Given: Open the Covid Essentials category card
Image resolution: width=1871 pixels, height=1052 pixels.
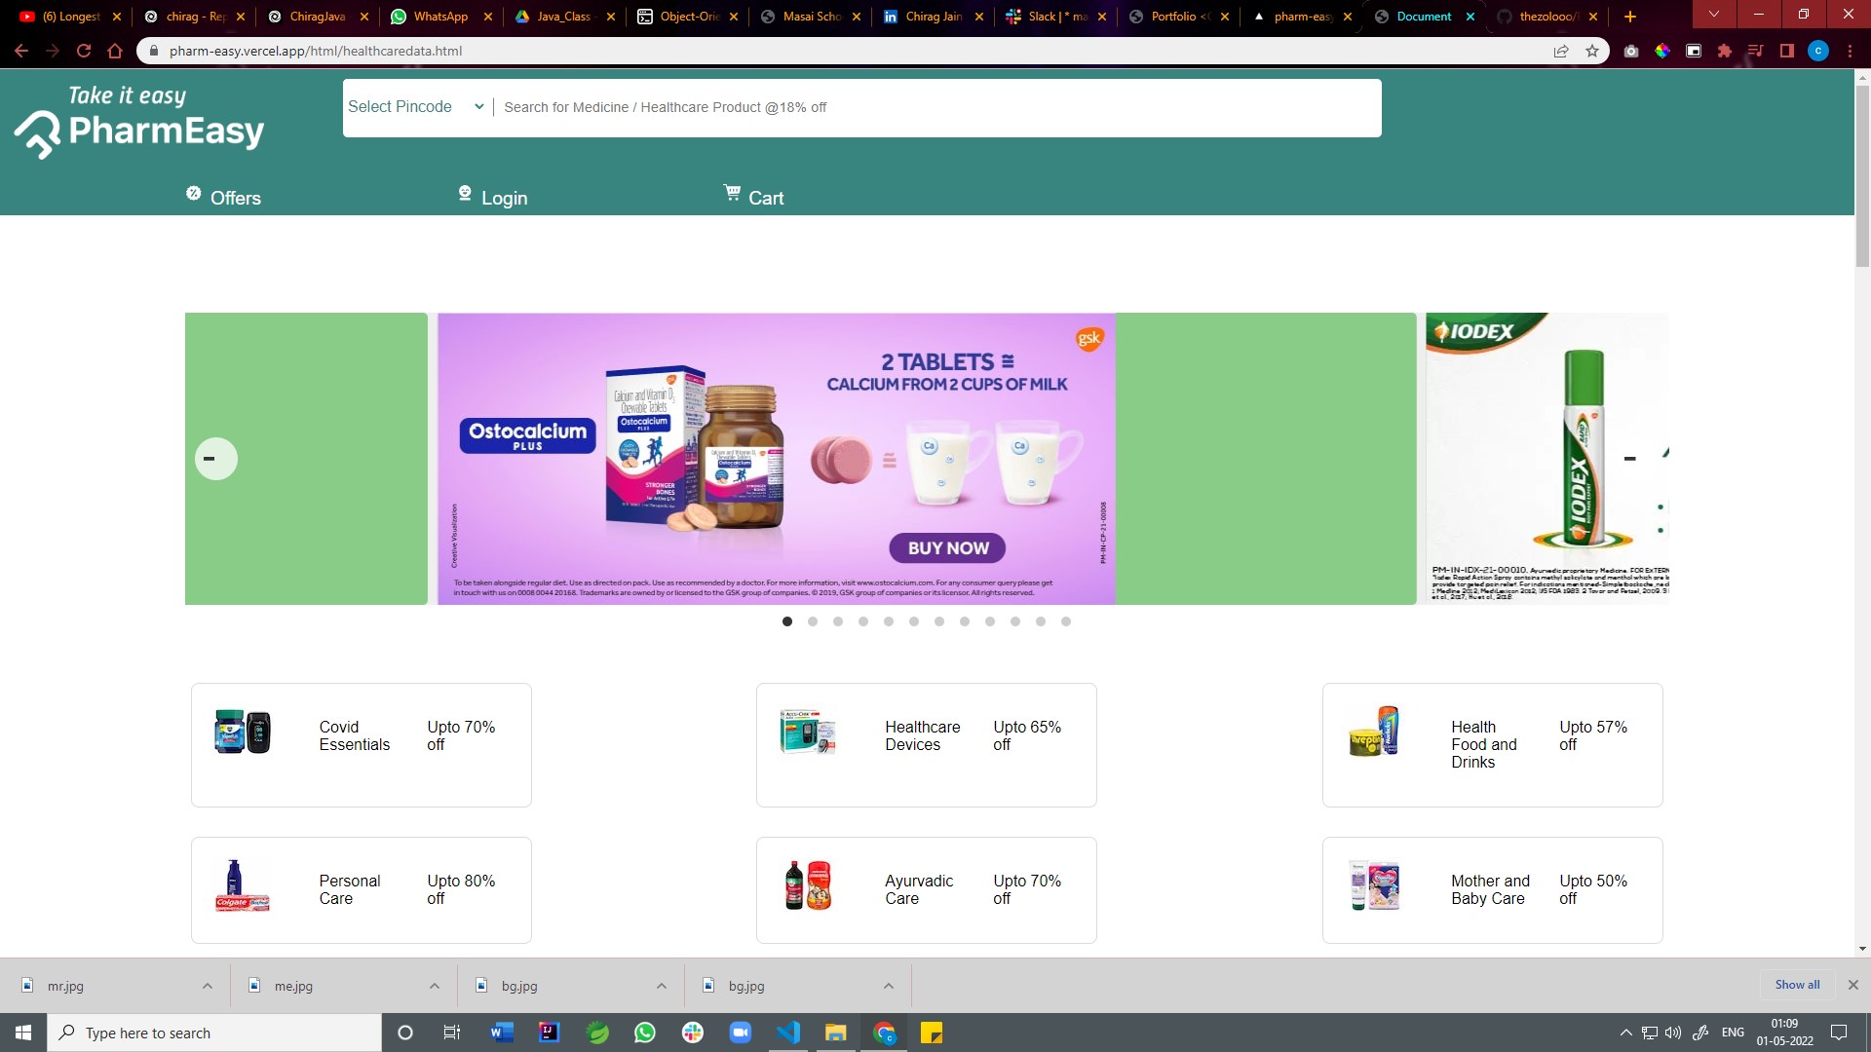Looking at the screenshot, I should [x=362, y=745].
